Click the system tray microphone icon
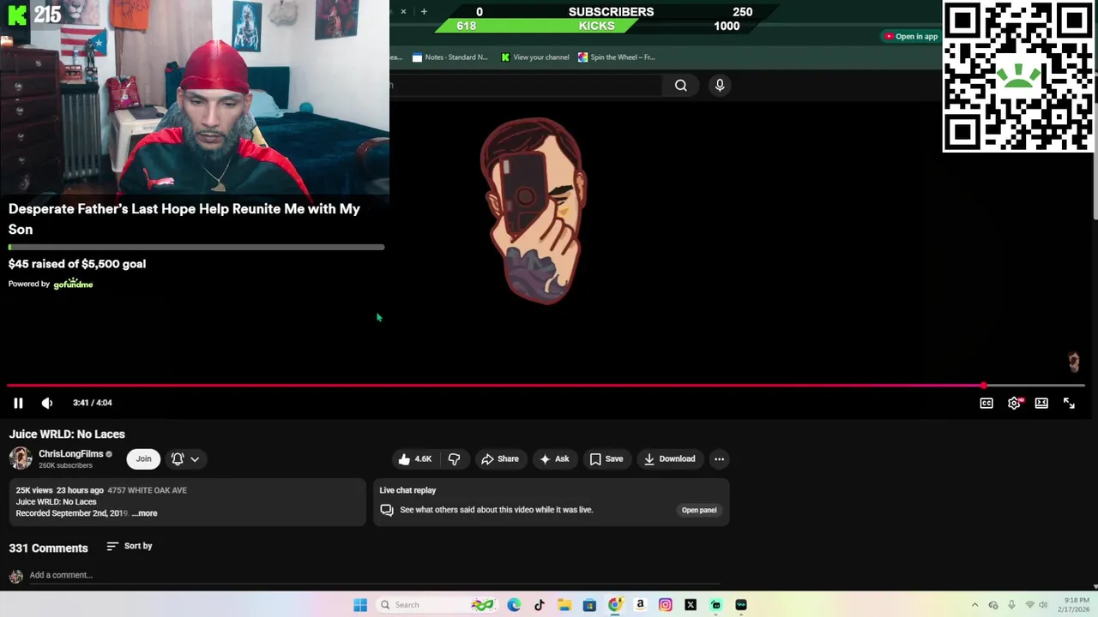 (1011, 605)
